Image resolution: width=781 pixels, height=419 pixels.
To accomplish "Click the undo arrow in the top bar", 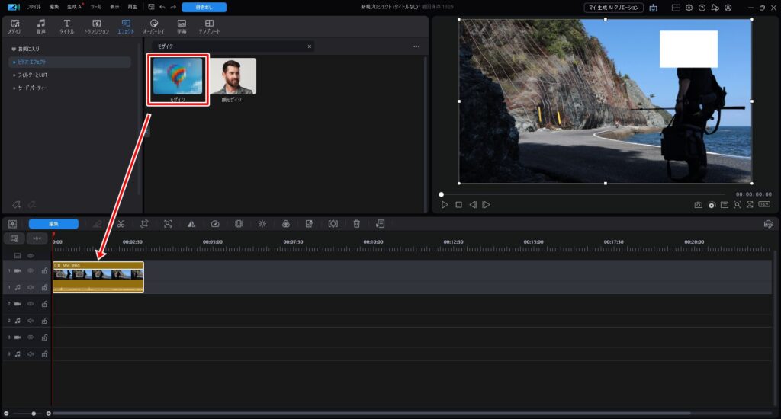I will coord(162,7).
